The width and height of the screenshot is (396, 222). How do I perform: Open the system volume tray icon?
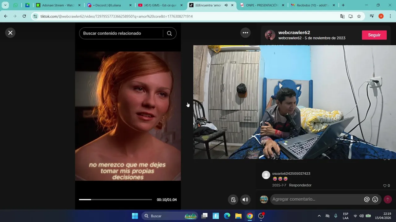(361, 216)
